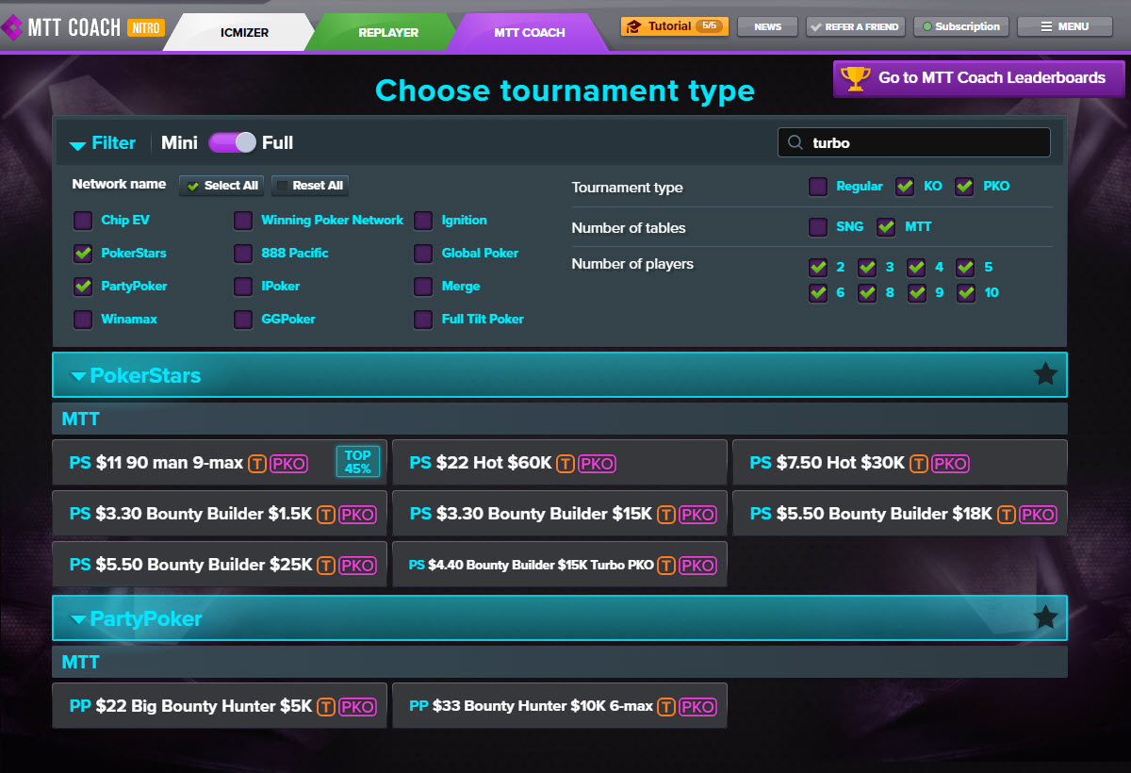Collapse the PartyPoker section header
The image size is (1131, 773).
[559, 618]
